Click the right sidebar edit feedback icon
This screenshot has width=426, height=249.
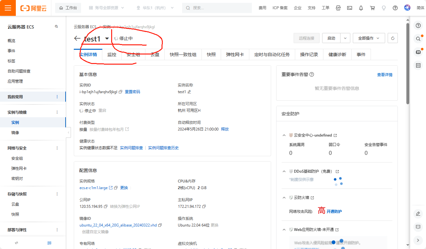click(x=418, y=214)
